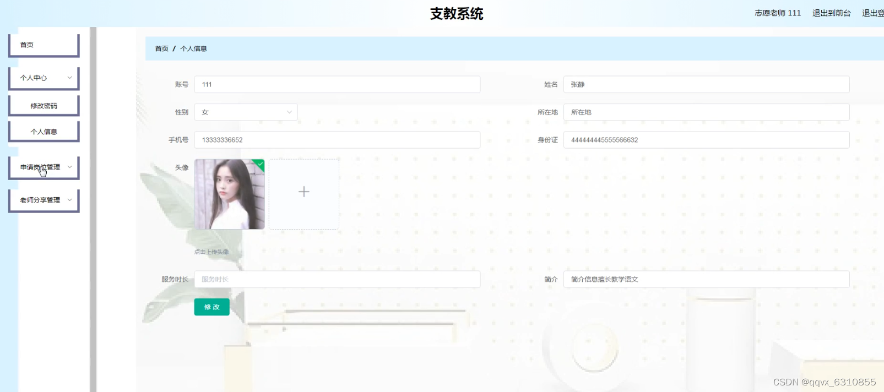Click 退出到前台 link in header
This screenshot has width=884, height=392.
(831, 13)
